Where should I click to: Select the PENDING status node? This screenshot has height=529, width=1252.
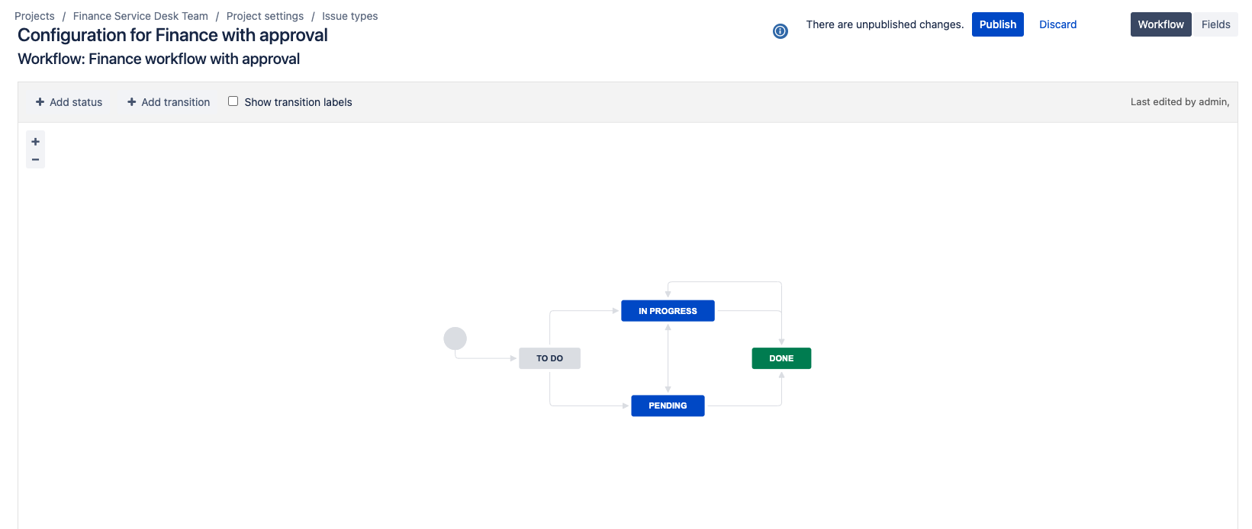tap(668, 406)
